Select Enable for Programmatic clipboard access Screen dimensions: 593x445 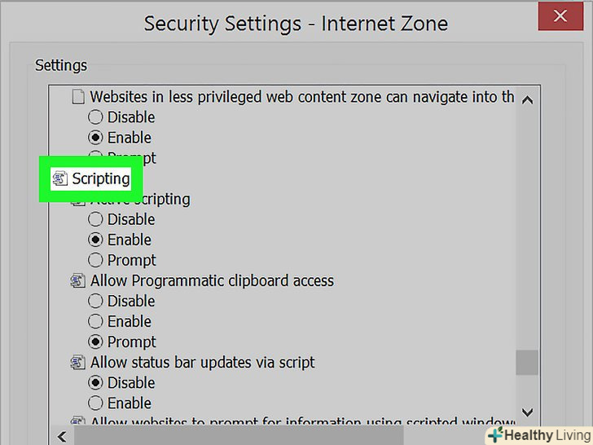[95, 322]
